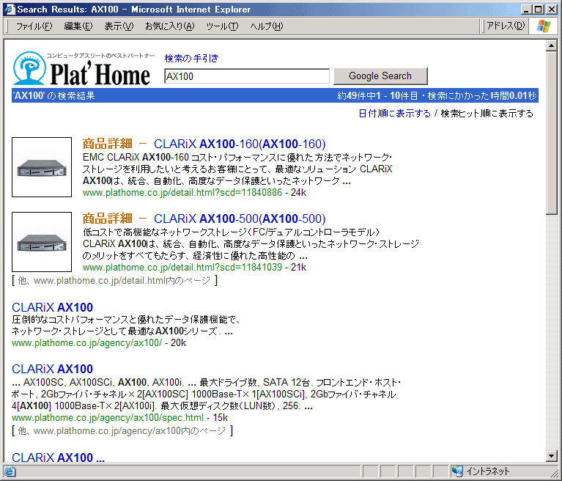Open the 検索の手引き link

191,58
